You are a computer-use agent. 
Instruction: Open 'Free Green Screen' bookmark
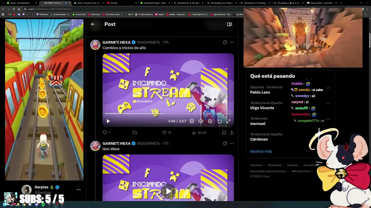[113, 14]
